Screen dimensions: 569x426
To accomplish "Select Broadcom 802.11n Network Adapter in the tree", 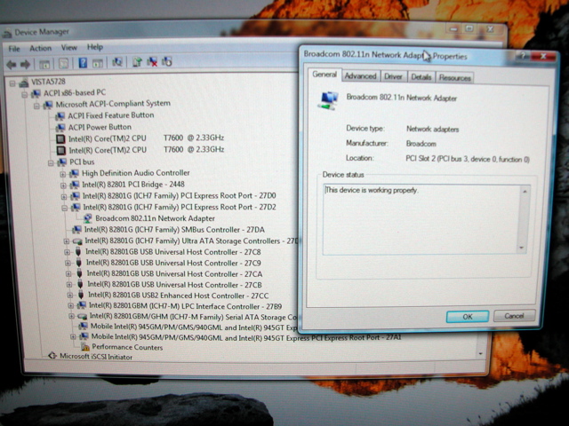I will (x=155, y=218).
